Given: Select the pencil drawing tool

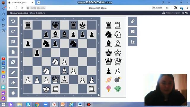Looking at the screenshot, I should 13,72.
